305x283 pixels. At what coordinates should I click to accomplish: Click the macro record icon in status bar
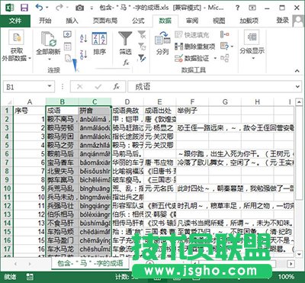[29, 277]
